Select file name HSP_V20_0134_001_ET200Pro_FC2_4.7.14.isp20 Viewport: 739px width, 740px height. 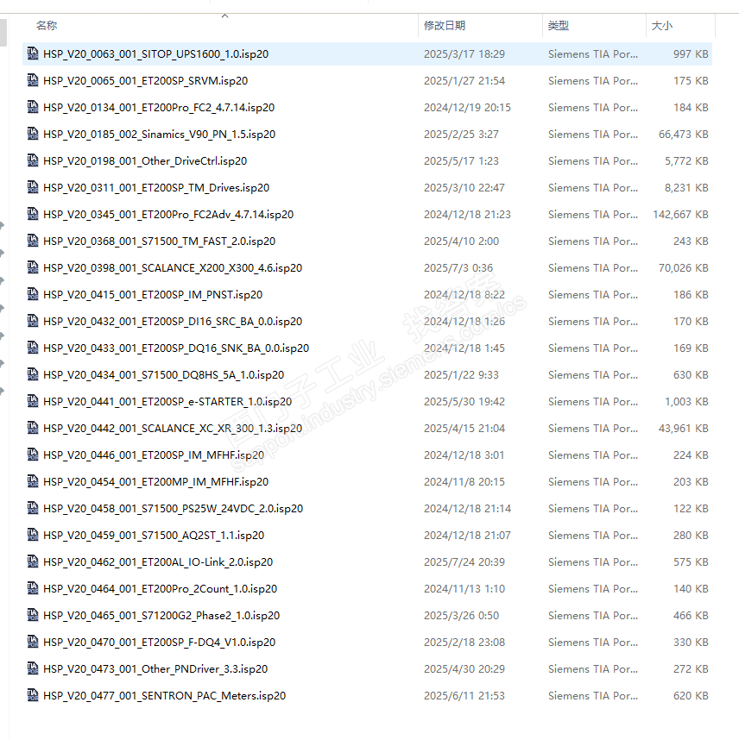[159, 108]
